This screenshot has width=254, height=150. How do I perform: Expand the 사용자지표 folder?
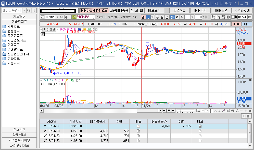tap(13, 63)
